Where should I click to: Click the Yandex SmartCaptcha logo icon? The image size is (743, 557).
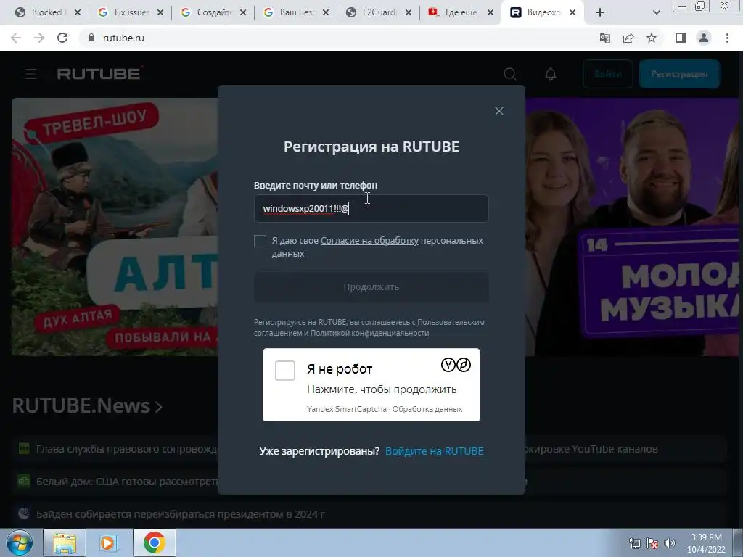456,365
